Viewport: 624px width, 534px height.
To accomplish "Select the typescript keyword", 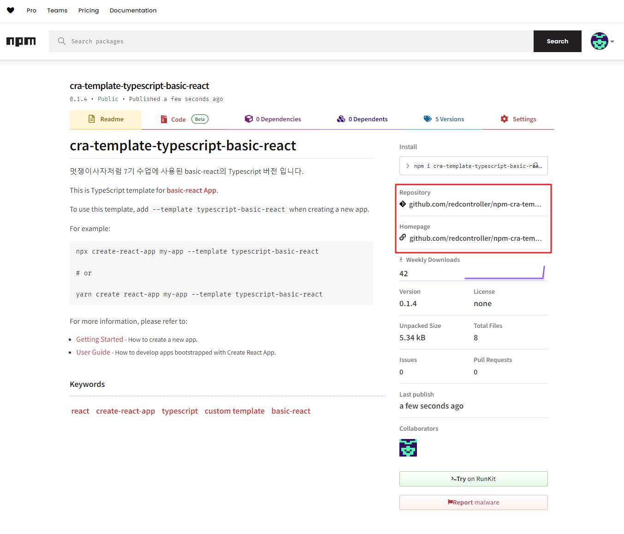I will pyautogui.click(x=180, y=411).
